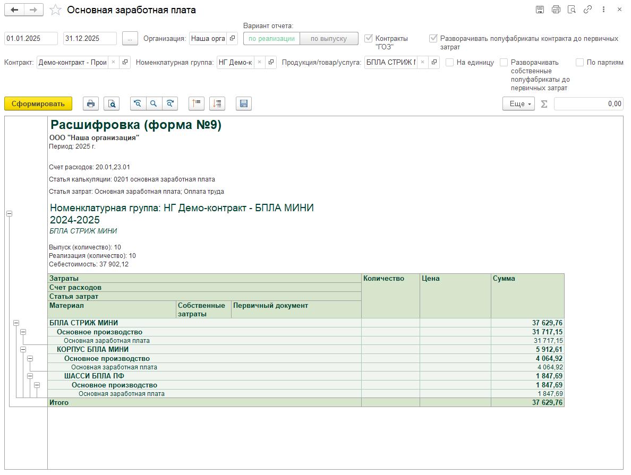Find next match icon in toolbar
Viewport: 631px width, 475px height.
point(170,104)
